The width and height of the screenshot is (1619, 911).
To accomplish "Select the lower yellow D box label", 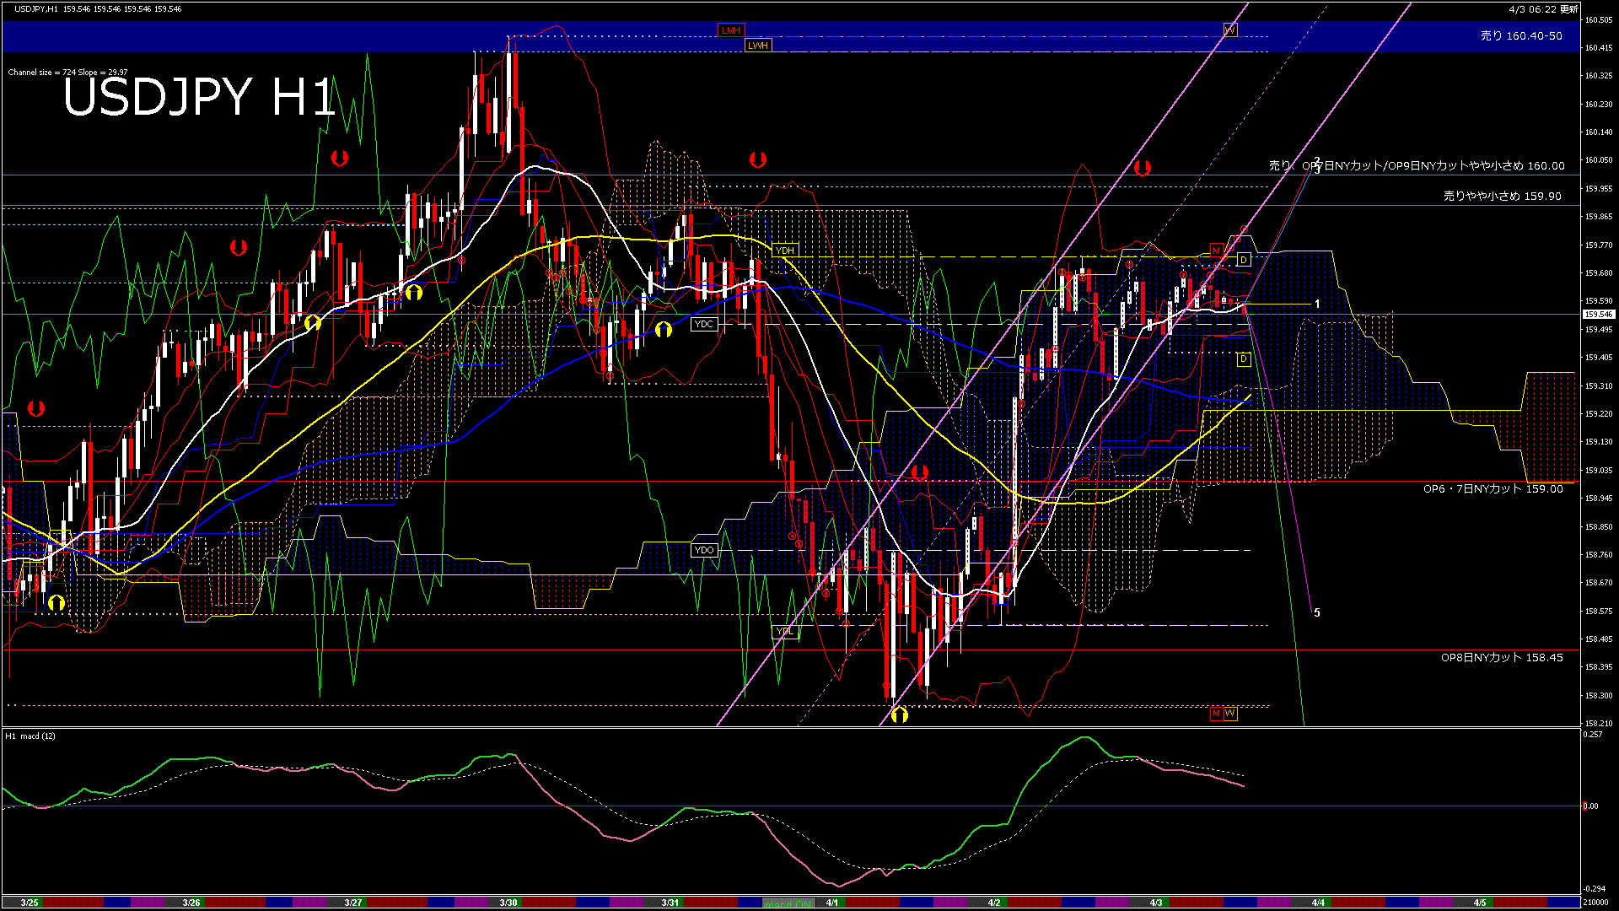I will pos(1243,359).
